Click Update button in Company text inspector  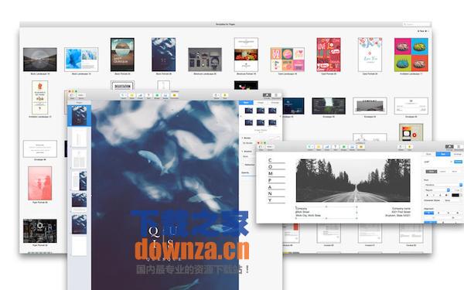(x=458, y=162)
